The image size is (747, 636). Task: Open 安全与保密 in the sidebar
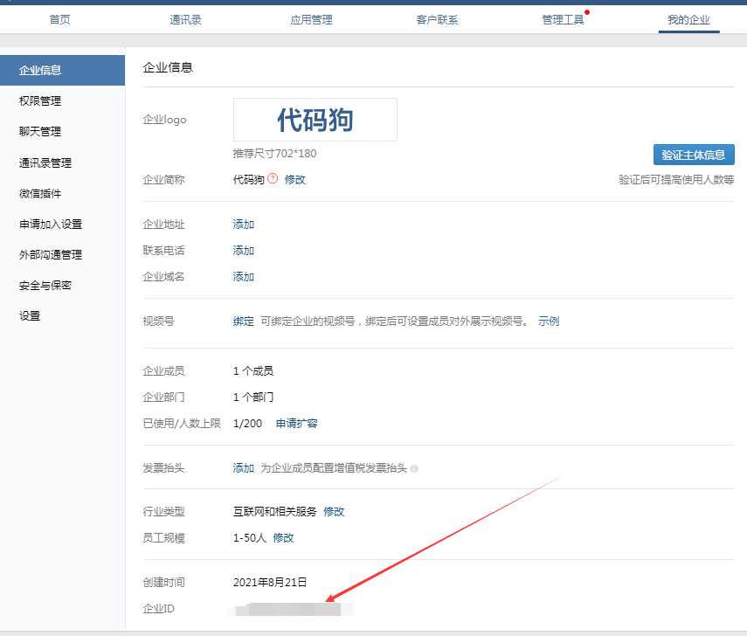(x=45, y=286)
